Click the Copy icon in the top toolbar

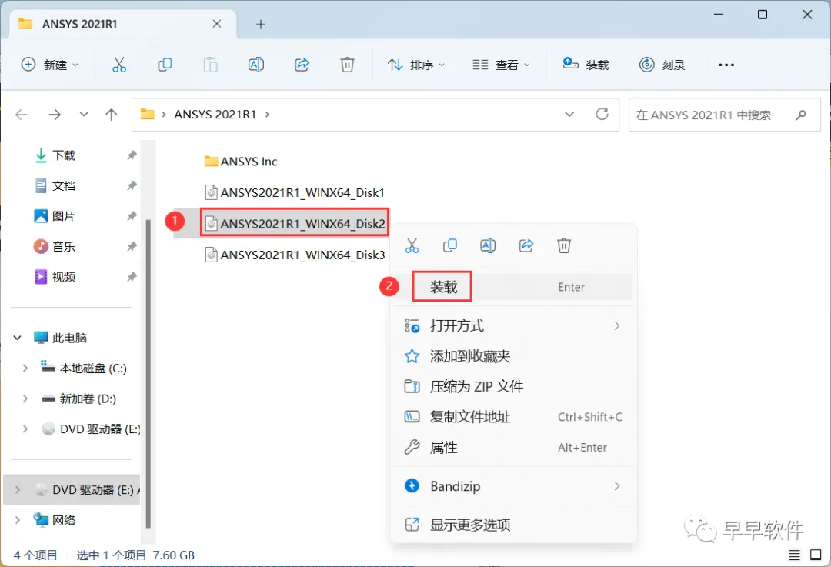tap(165, 65)
